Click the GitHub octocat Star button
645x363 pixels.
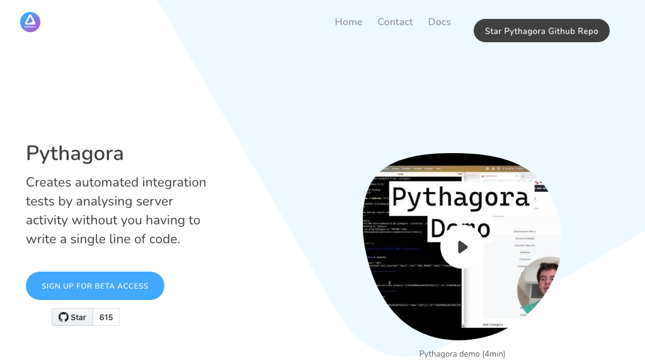(72, 317)
